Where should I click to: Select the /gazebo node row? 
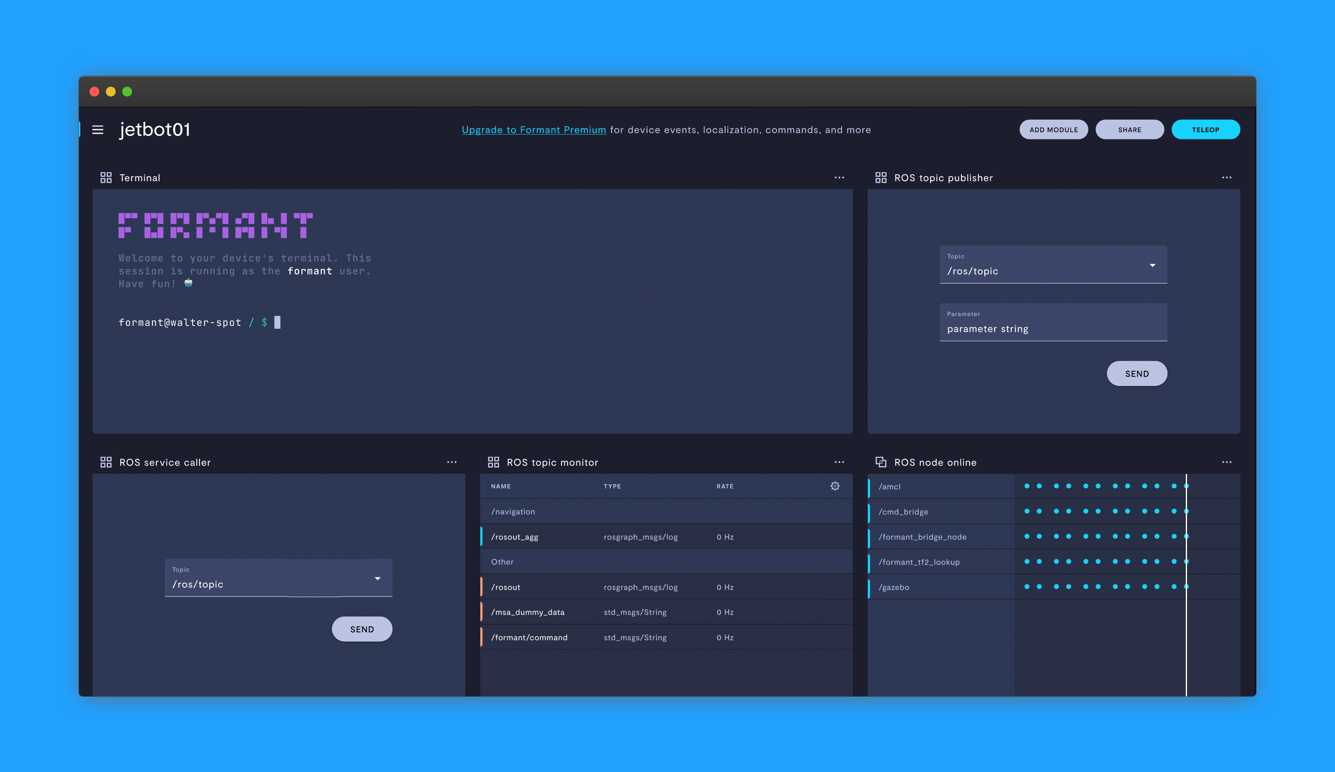point(1054,587)
